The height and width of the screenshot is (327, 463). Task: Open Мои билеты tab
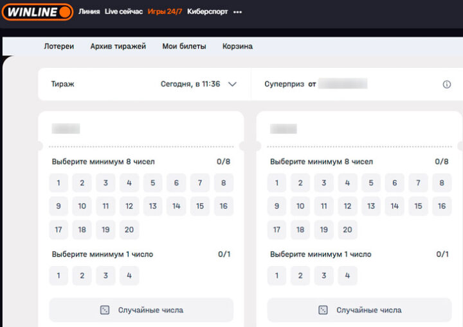(x=184, y=46)
